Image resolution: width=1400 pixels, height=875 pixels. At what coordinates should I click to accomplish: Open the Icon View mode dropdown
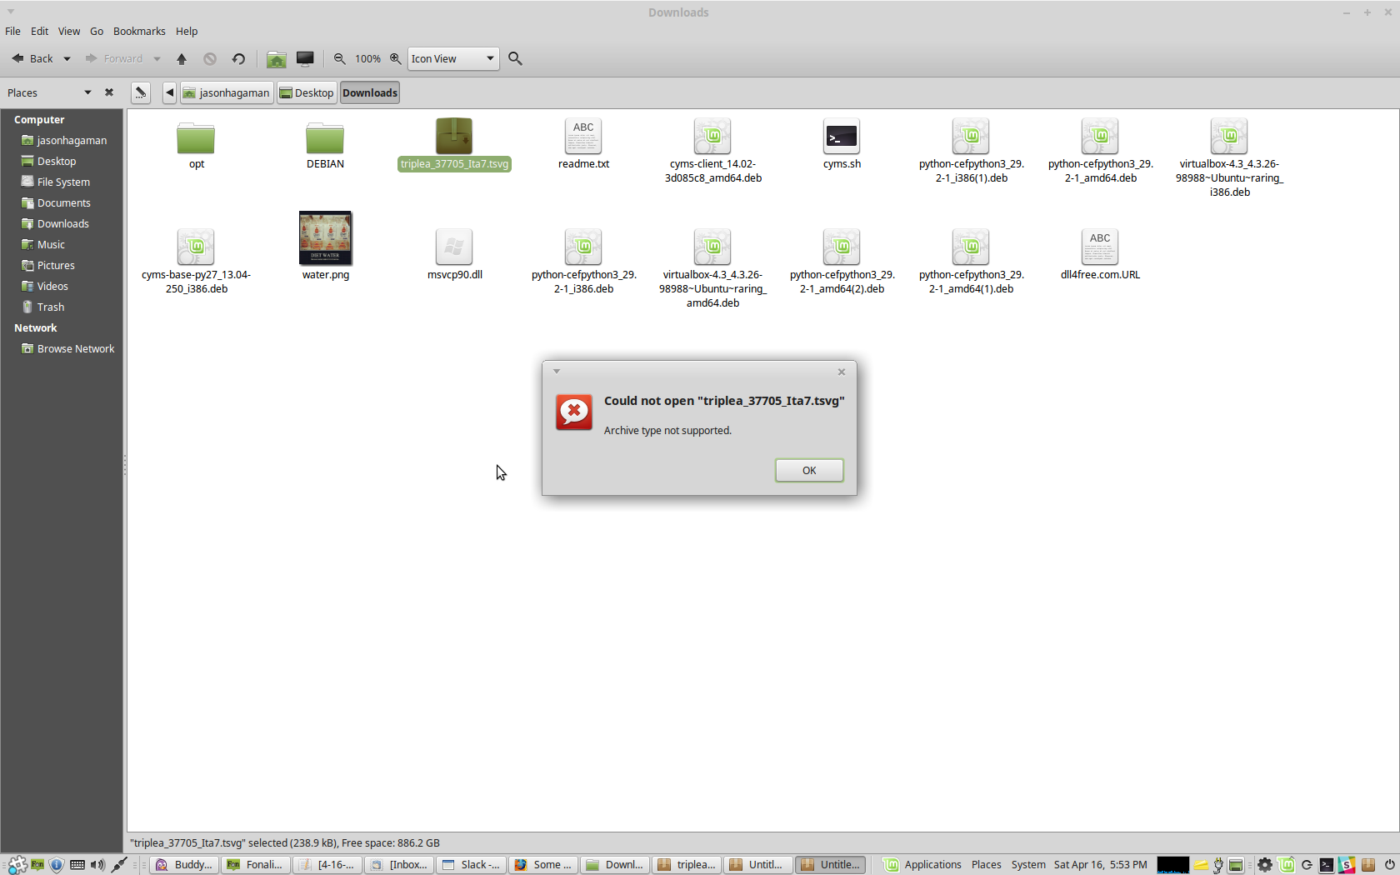click(x=453, y=58)
